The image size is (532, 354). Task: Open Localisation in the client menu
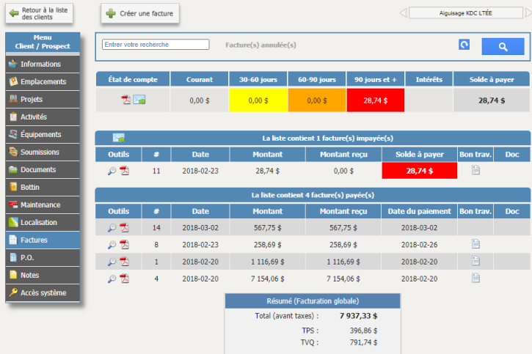43,223
